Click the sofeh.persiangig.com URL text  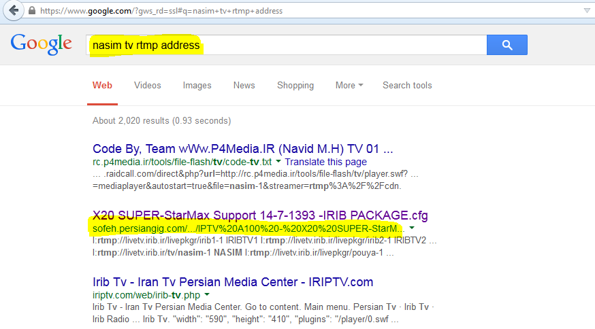[248, 229]
